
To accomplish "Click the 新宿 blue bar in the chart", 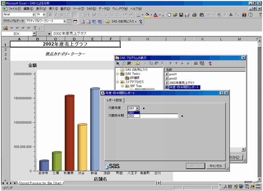I will pos(95,129).
